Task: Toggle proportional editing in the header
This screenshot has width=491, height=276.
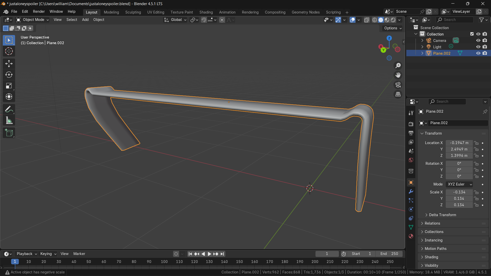Action: pos(222,20)
